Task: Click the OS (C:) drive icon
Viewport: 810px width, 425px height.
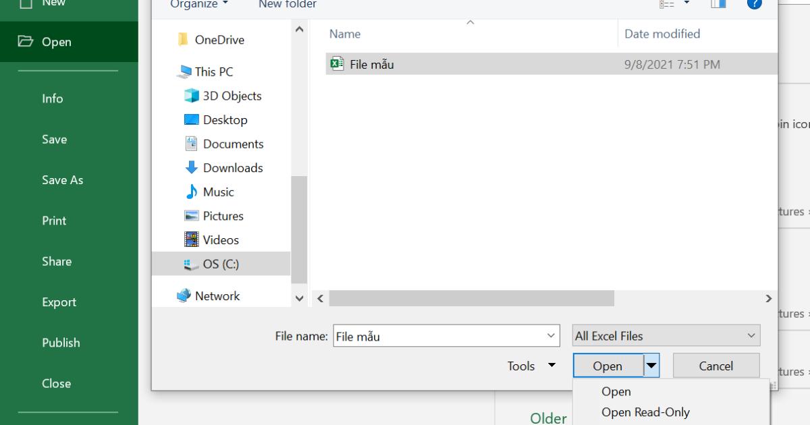Action: [x=192, y=264]
